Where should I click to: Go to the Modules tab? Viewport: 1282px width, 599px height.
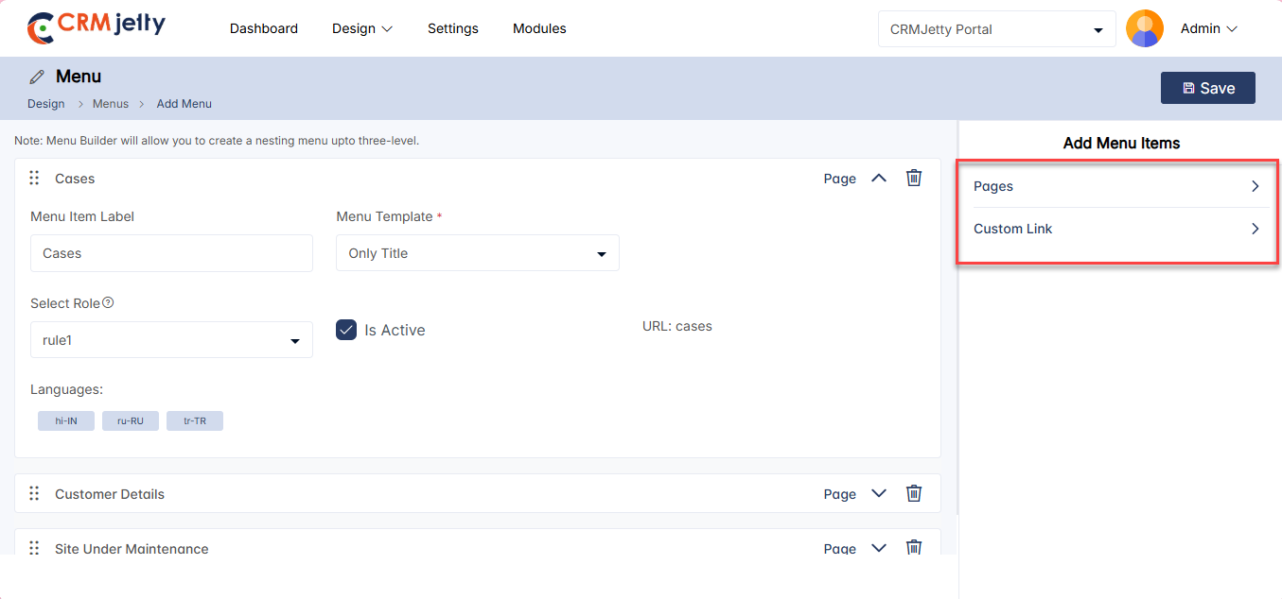click(539, 28)
